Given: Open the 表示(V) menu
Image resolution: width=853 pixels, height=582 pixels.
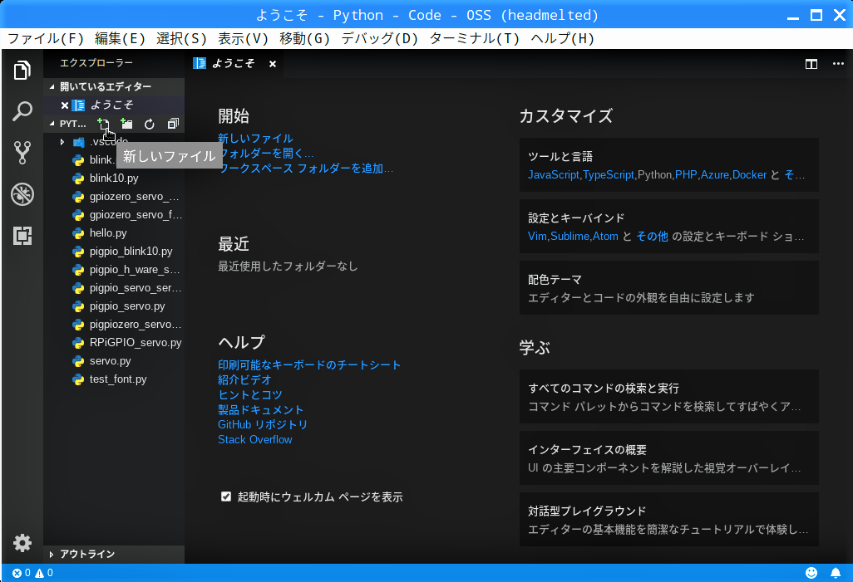Looking at the screenshot, I should [x=243, y=38].
